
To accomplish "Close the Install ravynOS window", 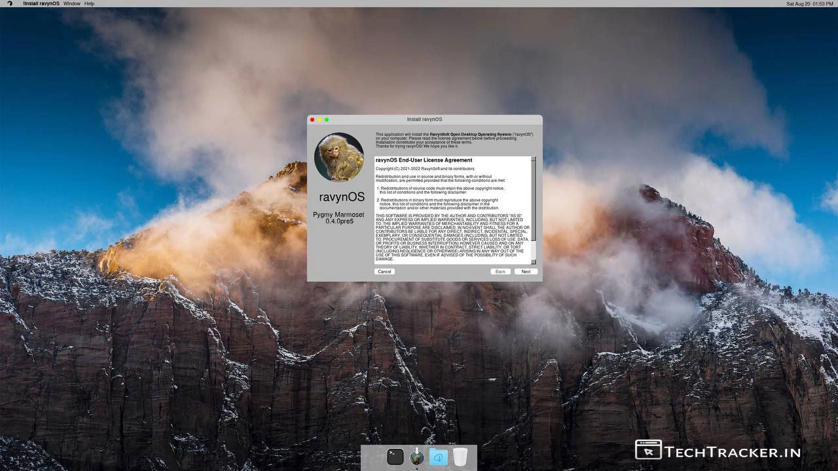I will [x=312, y=120].
